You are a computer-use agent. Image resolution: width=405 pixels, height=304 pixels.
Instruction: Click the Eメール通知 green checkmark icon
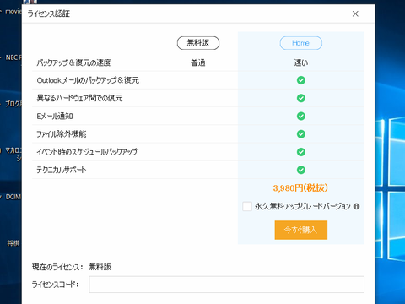click(301, 116)
